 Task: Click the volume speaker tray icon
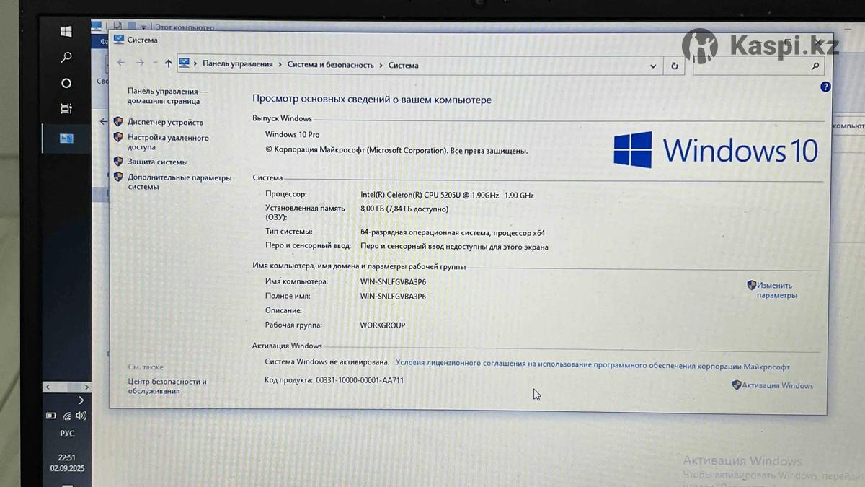click(x=81, y=416)
